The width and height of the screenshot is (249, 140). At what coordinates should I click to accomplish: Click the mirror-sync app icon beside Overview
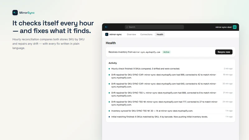click(107, 34)
